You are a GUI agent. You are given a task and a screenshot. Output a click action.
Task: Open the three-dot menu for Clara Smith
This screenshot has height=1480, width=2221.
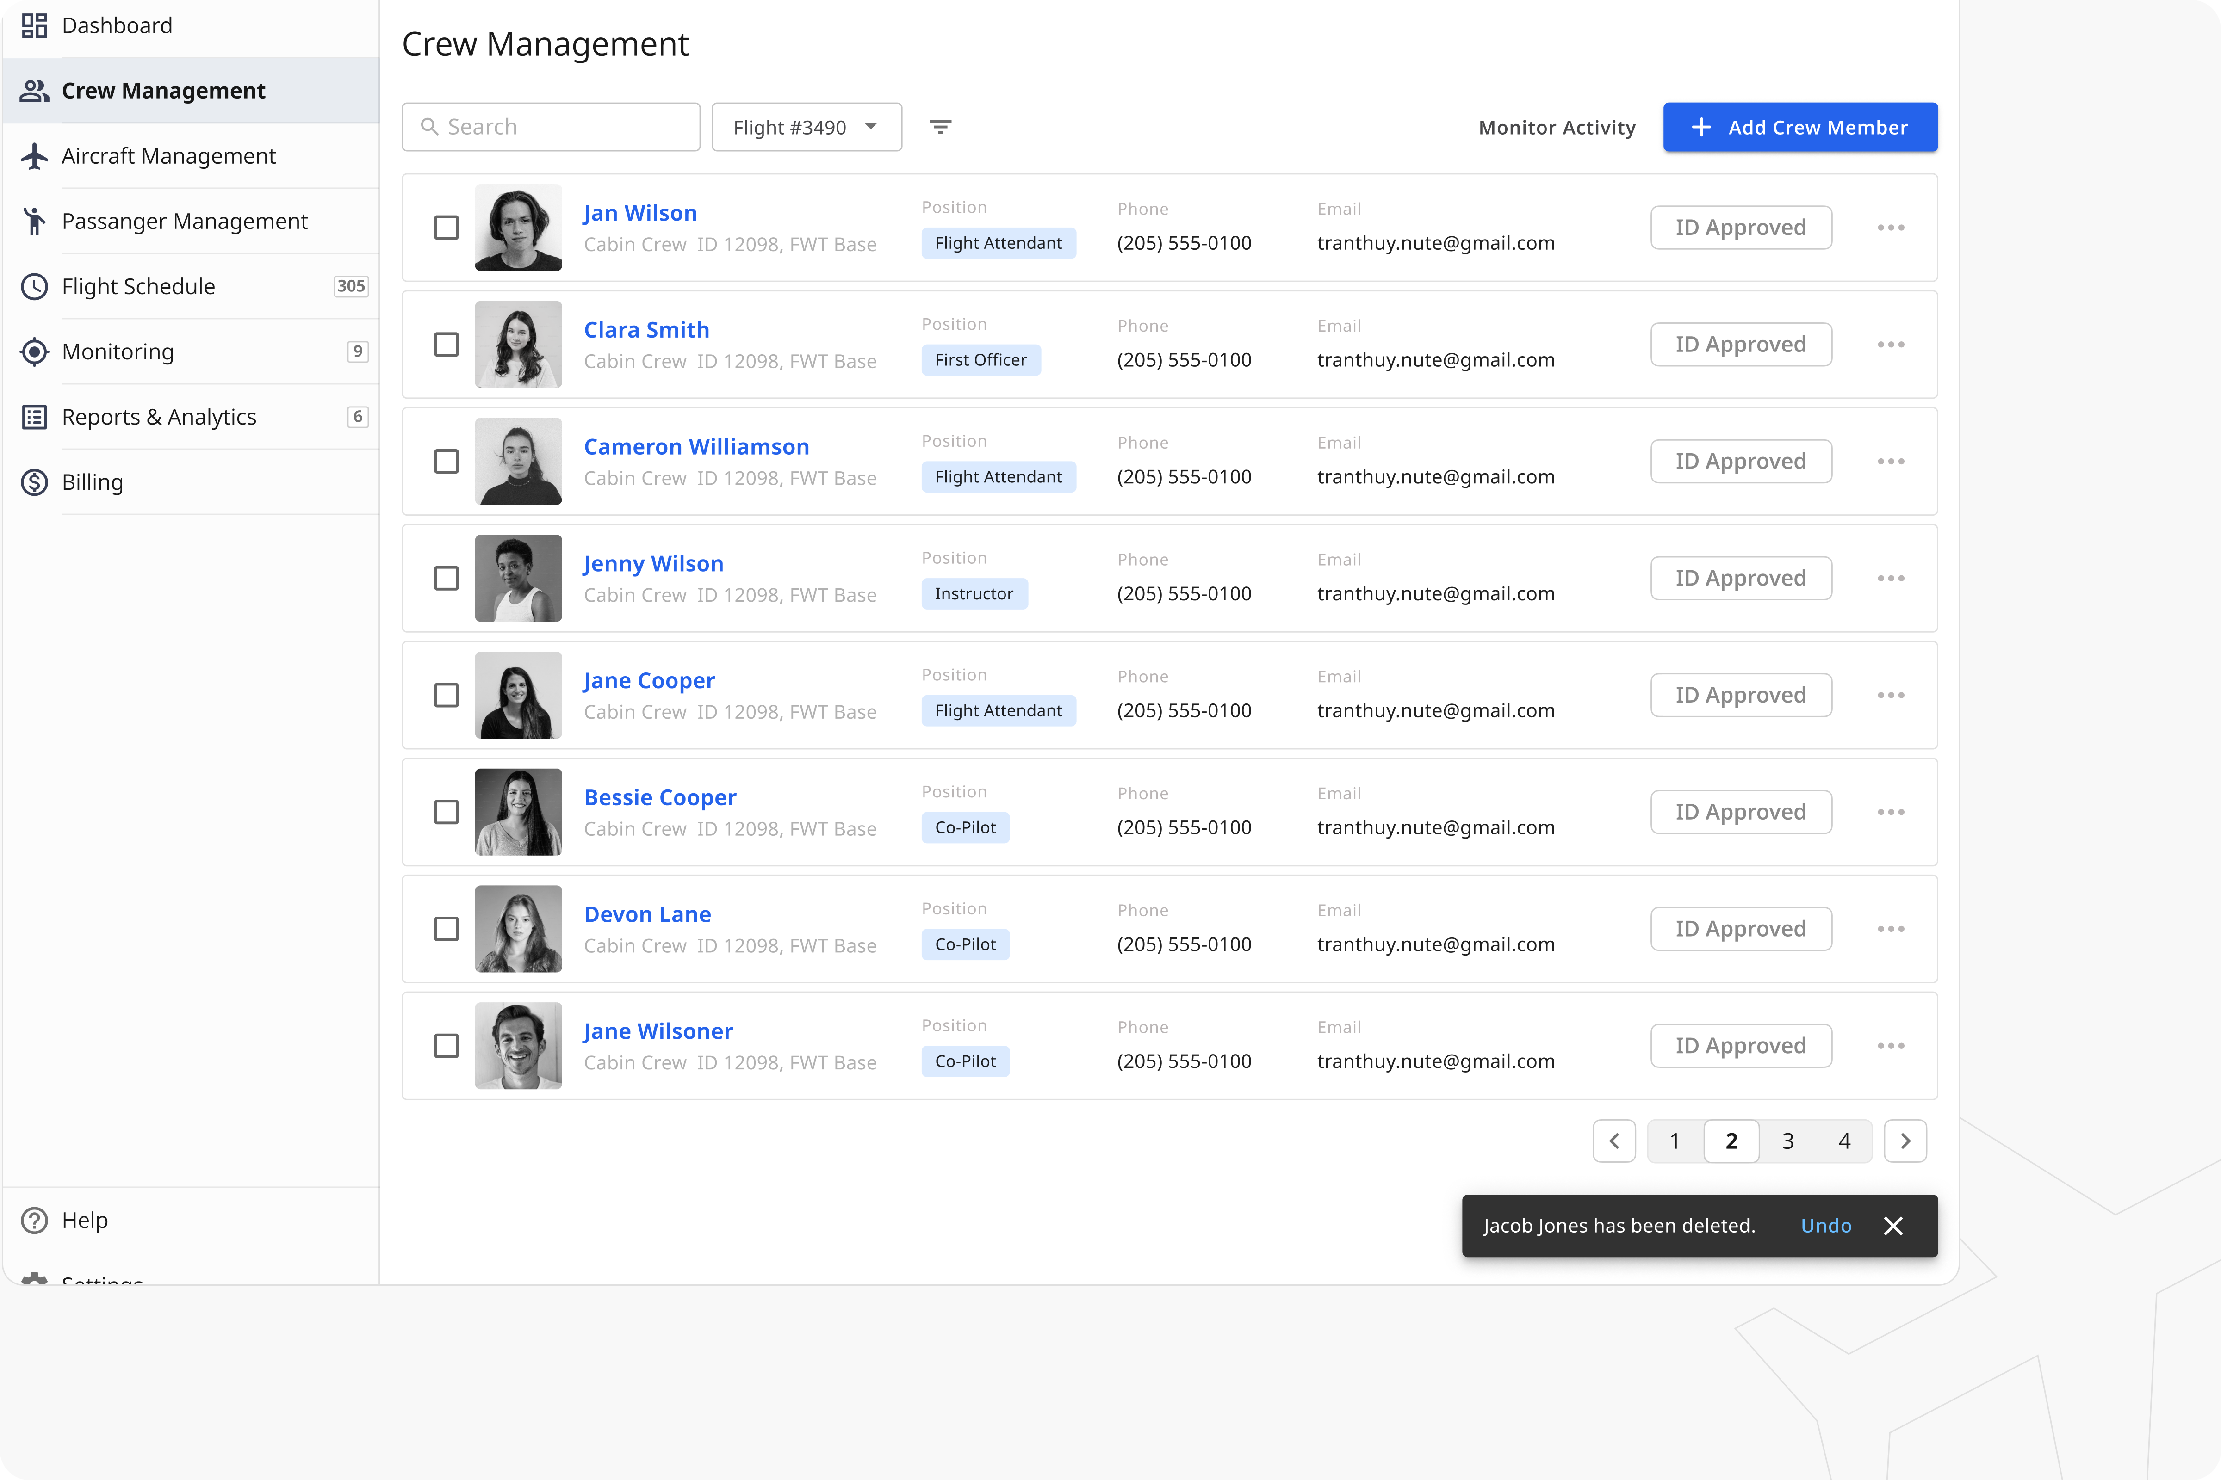click(x=1892, y=344)
